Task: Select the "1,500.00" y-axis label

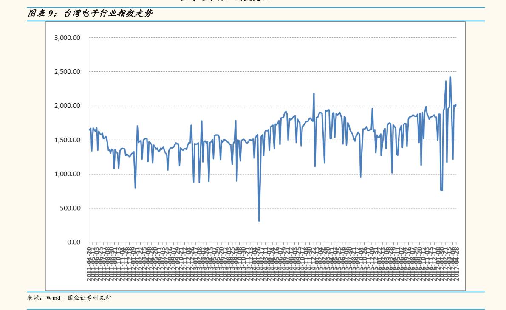Action: pos(67,140)
